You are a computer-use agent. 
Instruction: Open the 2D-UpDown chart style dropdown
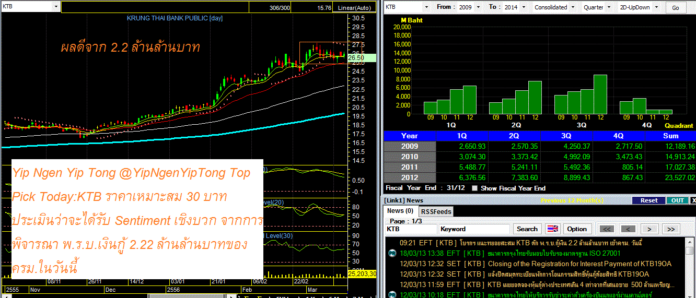pos(657,7)
